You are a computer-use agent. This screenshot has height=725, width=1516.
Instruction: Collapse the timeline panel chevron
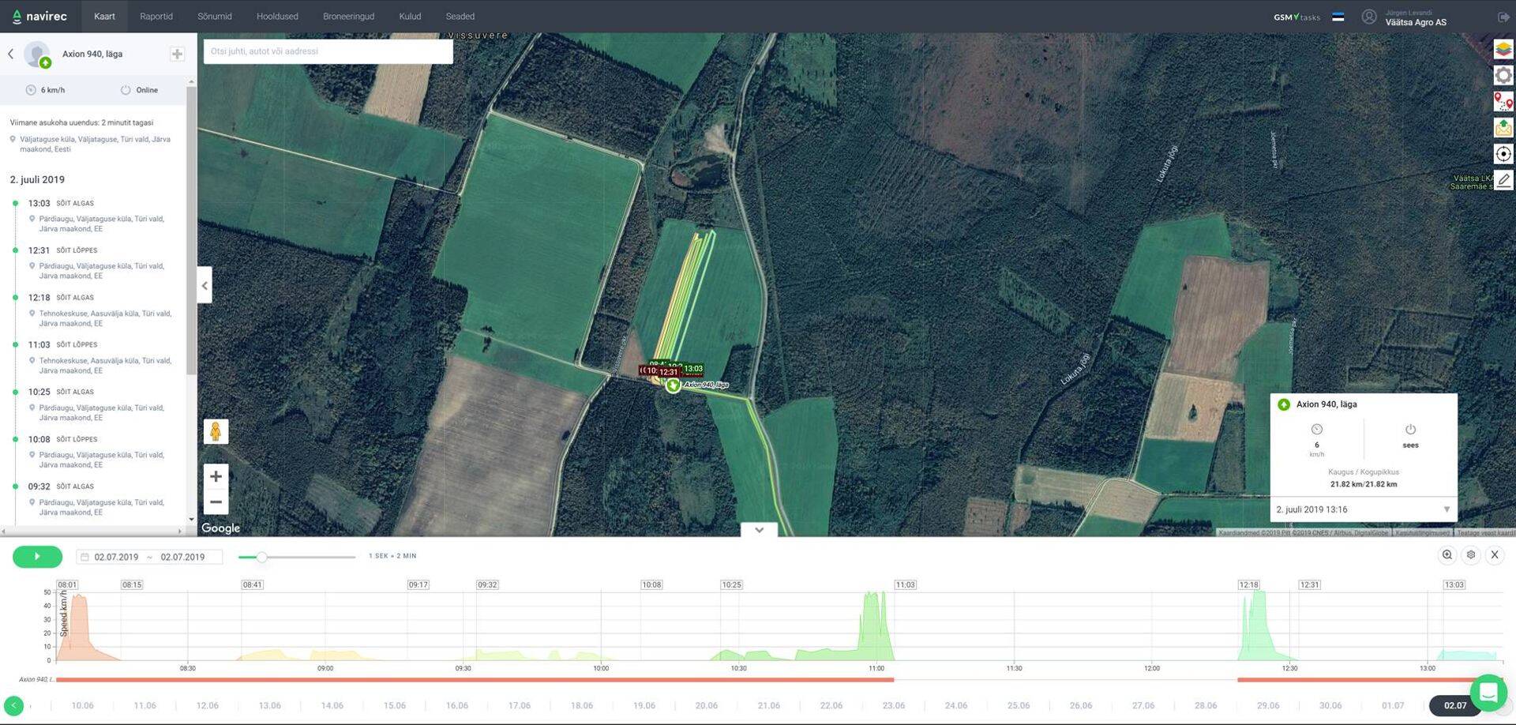[759, 530]
